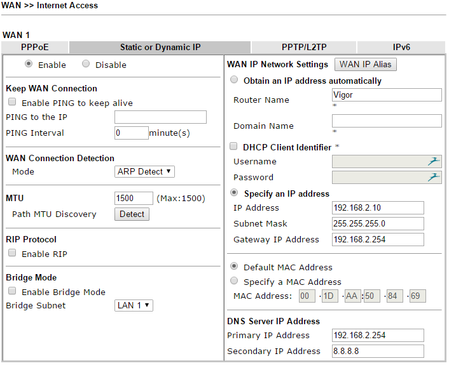Click the Domain Name field
Screen dimensions: 449x368
tap(387, 121)
